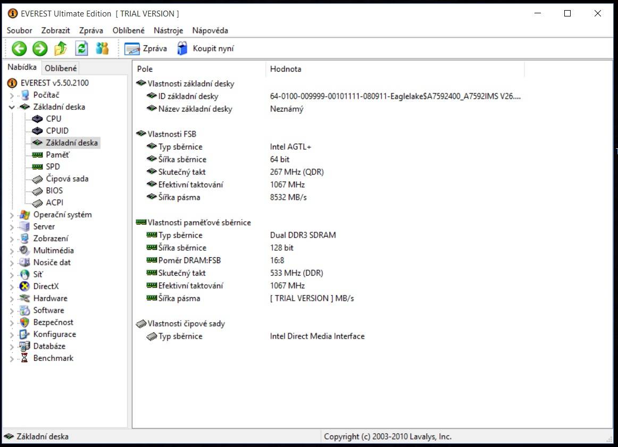Open the Oblíbené menu in menu bar
Screen dimensions: 618x447
[129, 30]
